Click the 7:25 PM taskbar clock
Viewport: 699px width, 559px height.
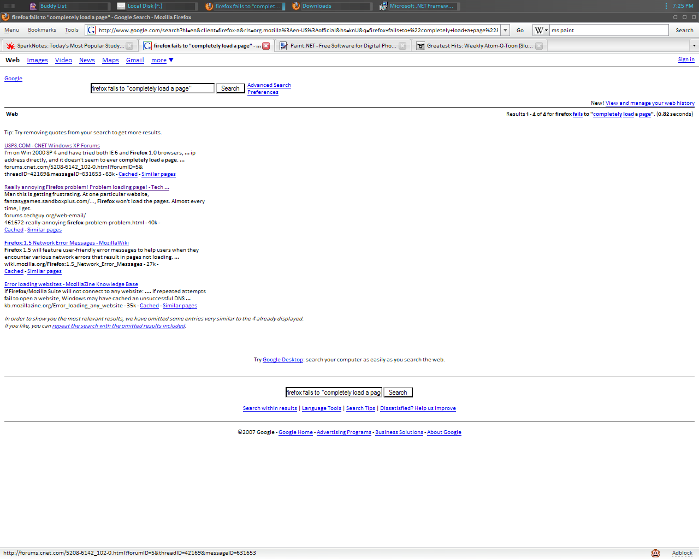point(683,6)
